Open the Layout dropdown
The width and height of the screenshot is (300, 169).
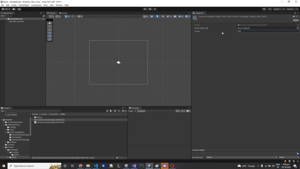pos(292,9)
